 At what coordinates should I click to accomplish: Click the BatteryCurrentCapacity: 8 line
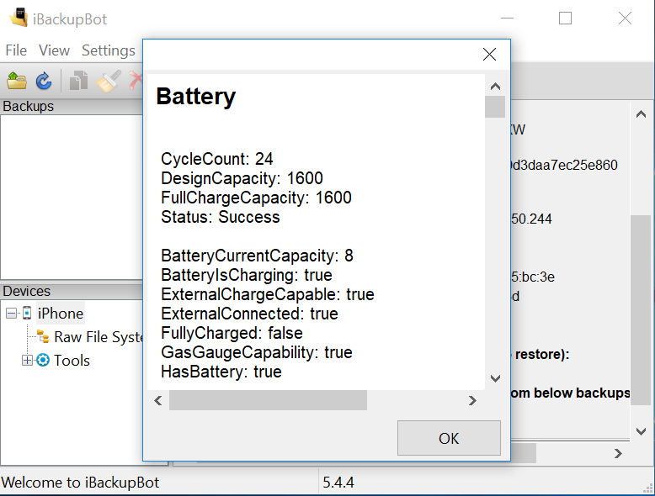(x=257, y=256)
